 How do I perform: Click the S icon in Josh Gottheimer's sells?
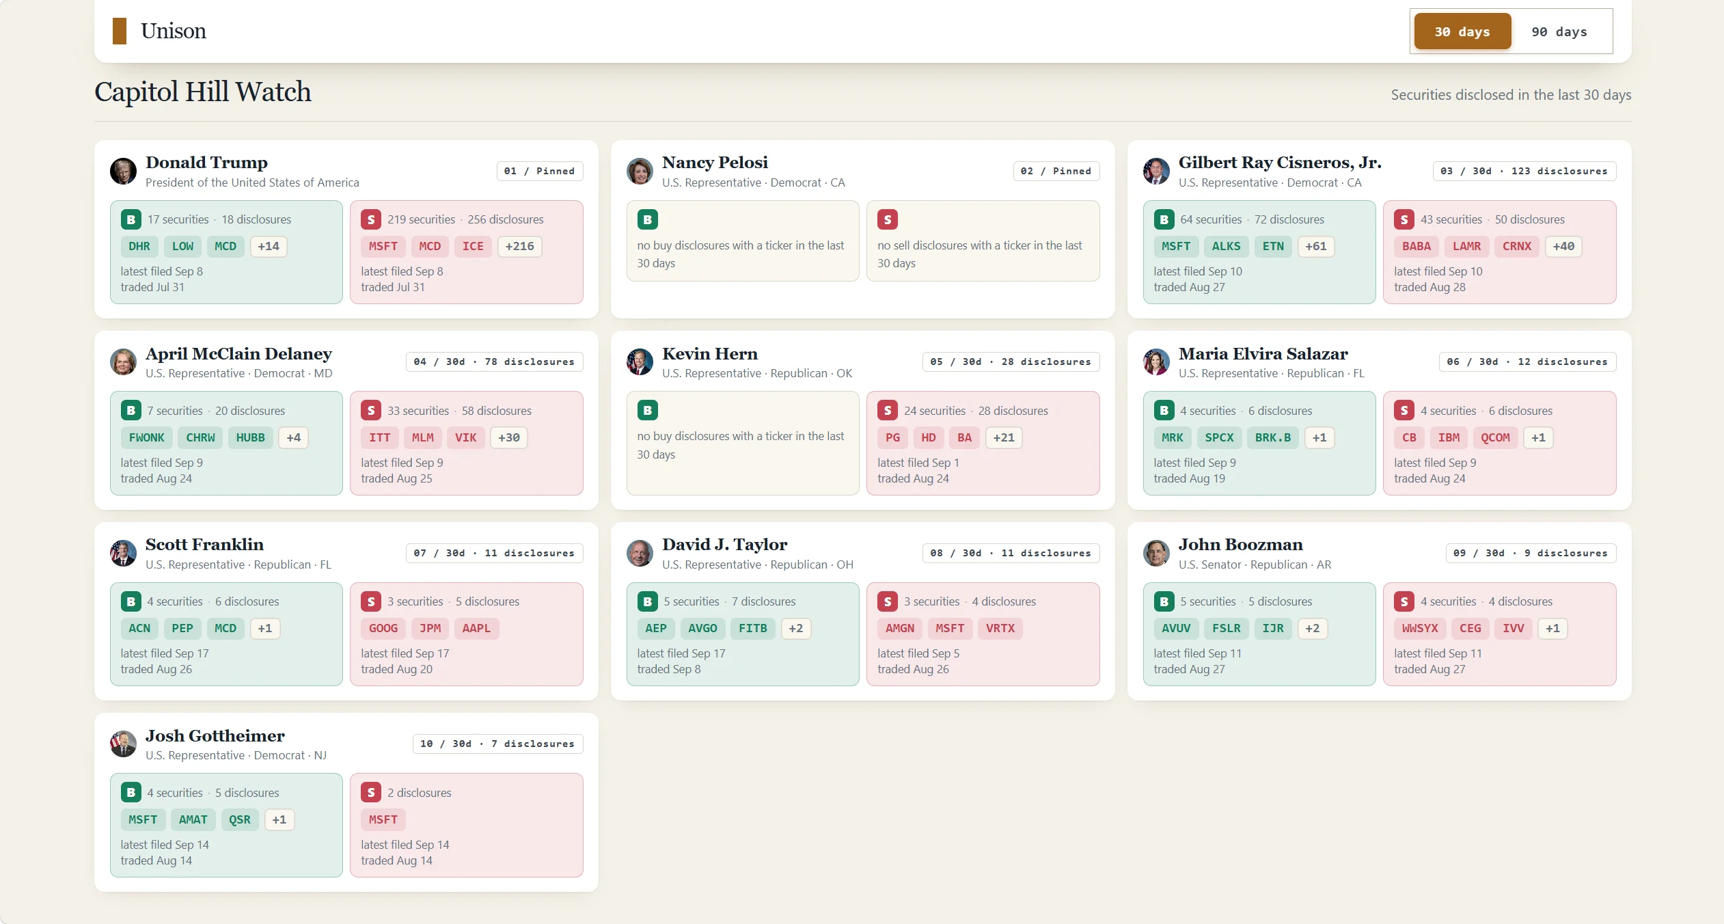pos(371,793)
